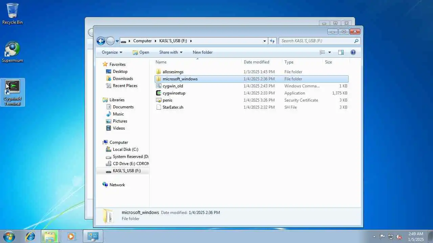The image size is (433, 243).
Task: Open Local Disk (C:)
Action: 126,150
